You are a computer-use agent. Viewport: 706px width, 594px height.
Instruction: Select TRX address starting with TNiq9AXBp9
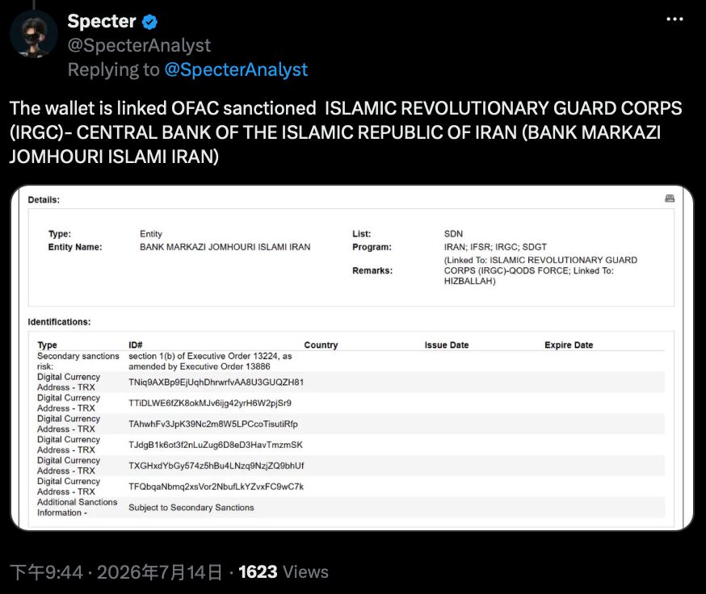(x=216, y=382)
